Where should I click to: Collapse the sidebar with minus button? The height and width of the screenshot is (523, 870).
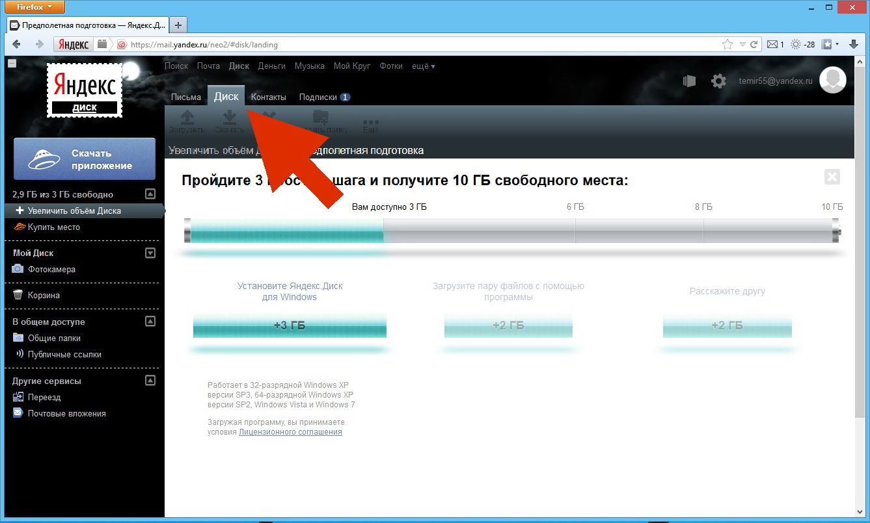tap(12, 64)
